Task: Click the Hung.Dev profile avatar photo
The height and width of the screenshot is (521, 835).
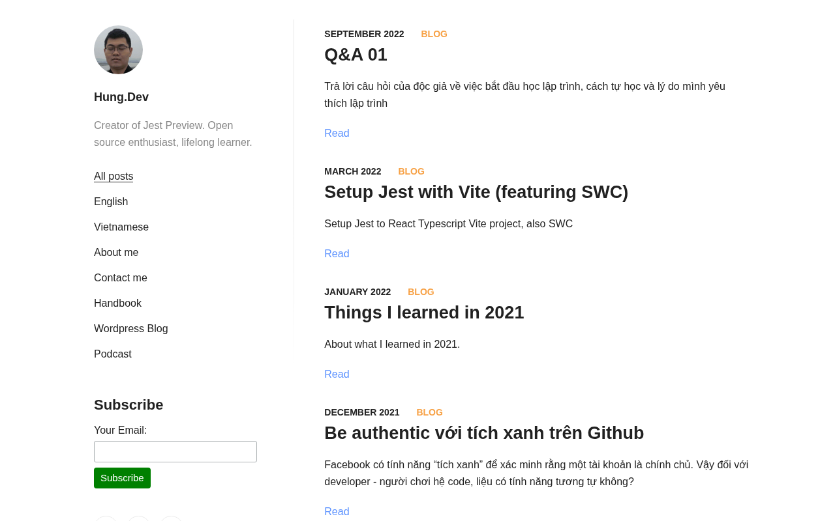Action: coord(118,50)
